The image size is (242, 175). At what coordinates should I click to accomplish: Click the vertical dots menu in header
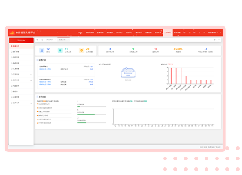pos(220,32)
